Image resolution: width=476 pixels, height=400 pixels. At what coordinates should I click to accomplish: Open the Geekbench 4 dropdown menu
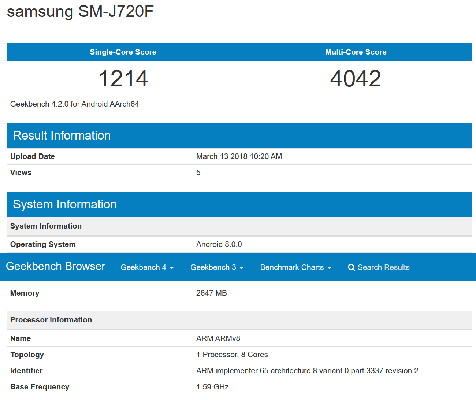tap(147, 267)
